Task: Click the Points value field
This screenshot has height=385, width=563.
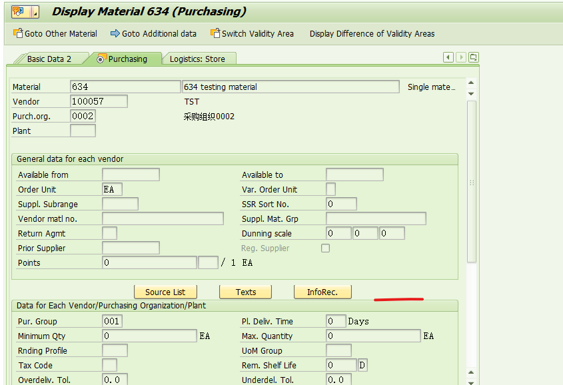Action: pyautogui.click(x=150, y=262)
